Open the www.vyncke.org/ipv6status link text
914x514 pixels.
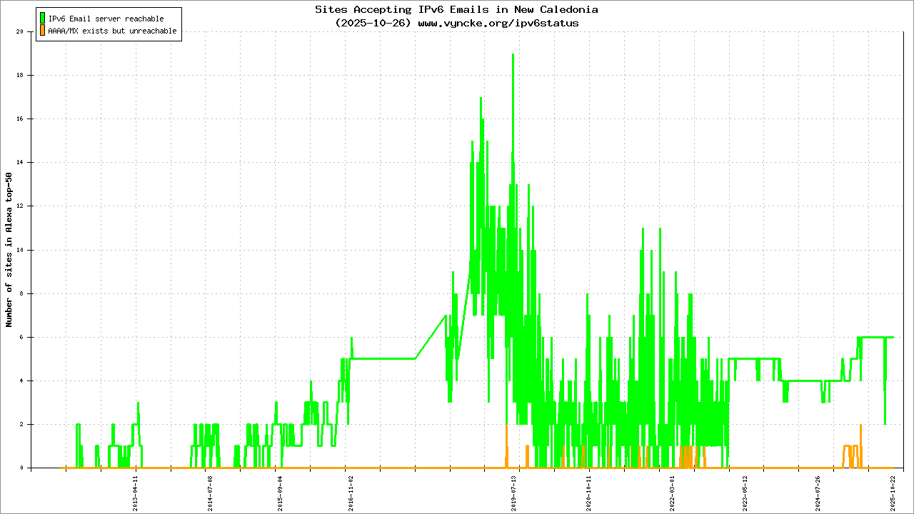(x=498, y=23)
